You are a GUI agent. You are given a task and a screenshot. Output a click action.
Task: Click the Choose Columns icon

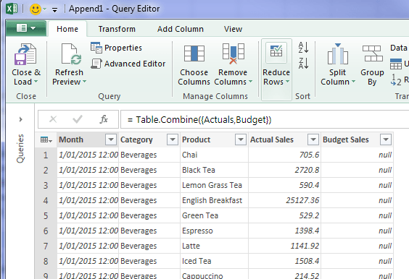(x=194, y=53)
